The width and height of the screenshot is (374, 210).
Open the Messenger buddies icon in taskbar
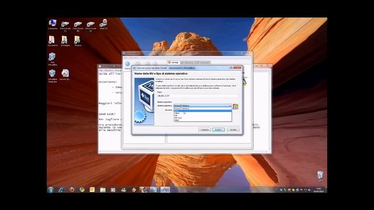pyautogui.click(x=123, y=190)
